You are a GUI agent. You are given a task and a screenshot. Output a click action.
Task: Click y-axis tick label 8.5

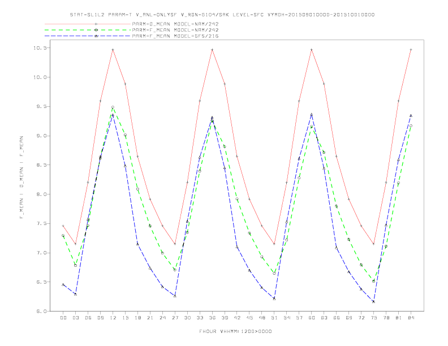point(41,165)
